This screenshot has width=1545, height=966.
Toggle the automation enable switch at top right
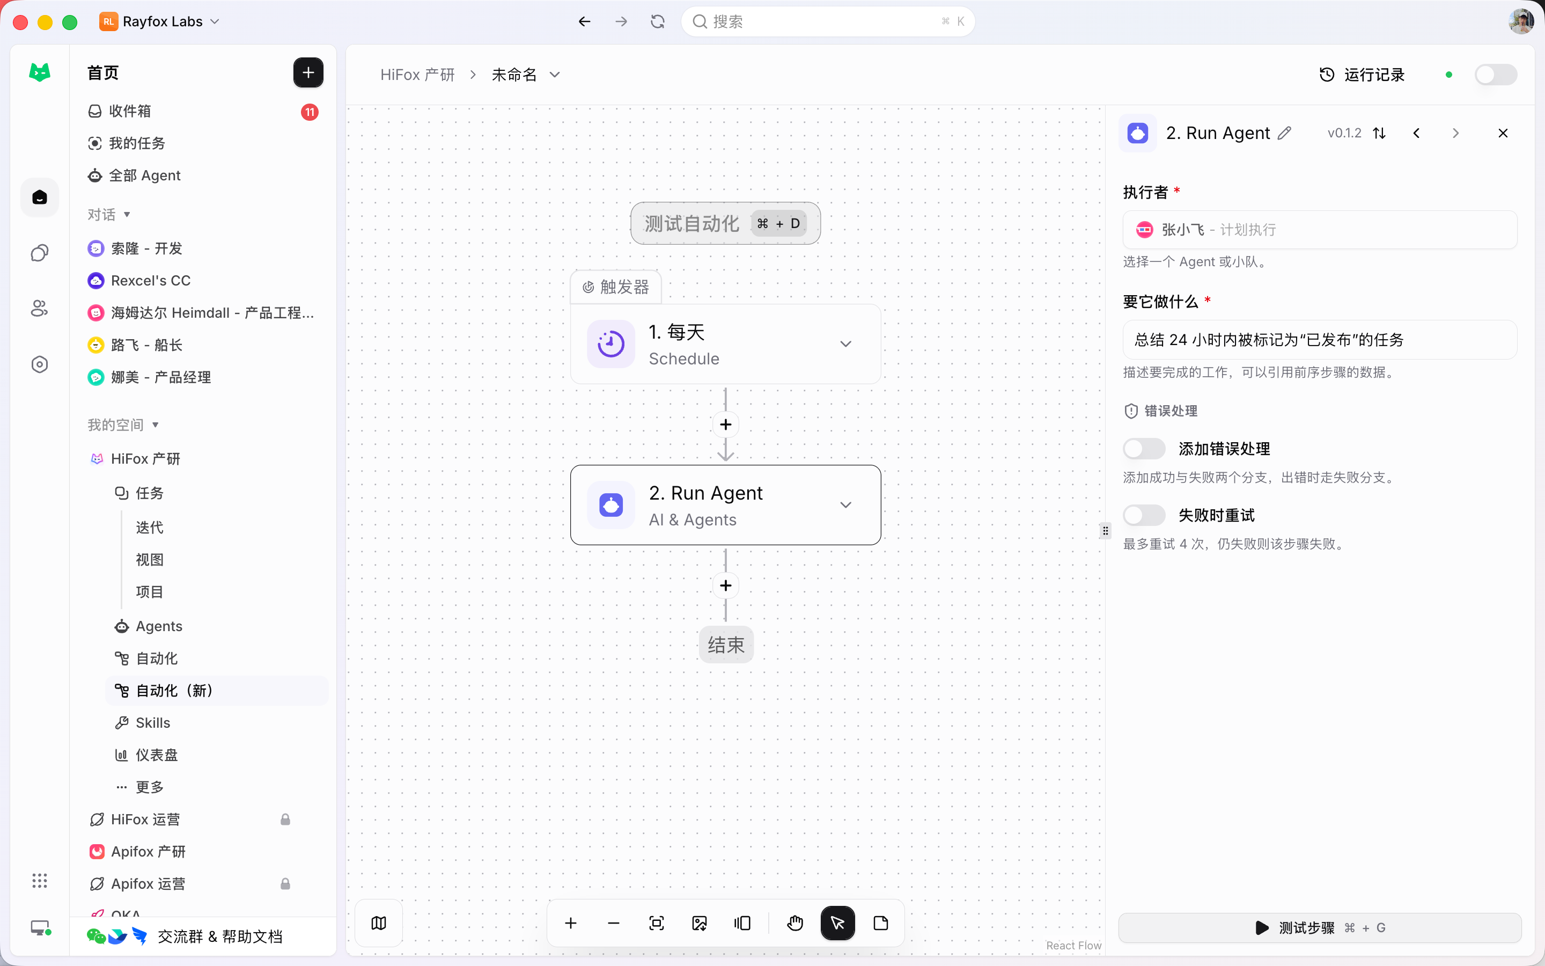coord(1495,75)
